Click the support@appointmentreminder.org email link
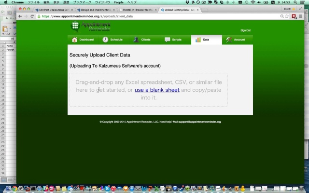The image size is (309, 193). [x=199, y=122]
